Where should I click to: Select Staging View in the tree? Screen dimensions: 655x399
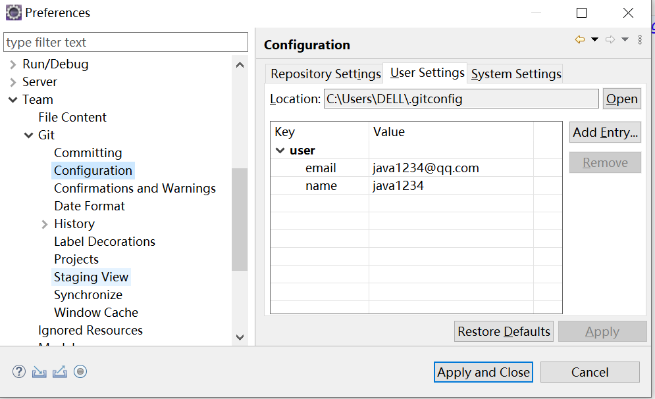coord(91,277)
